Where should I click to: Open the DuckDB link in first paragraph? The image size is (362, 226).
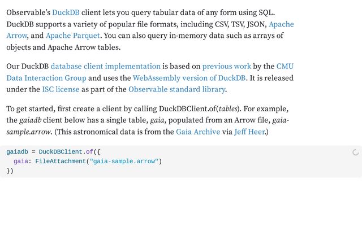tap(66, 12)
